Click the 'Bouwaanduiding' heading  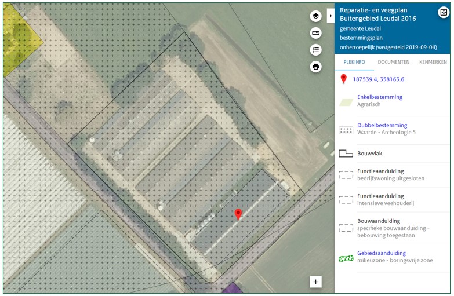[379, 221]
